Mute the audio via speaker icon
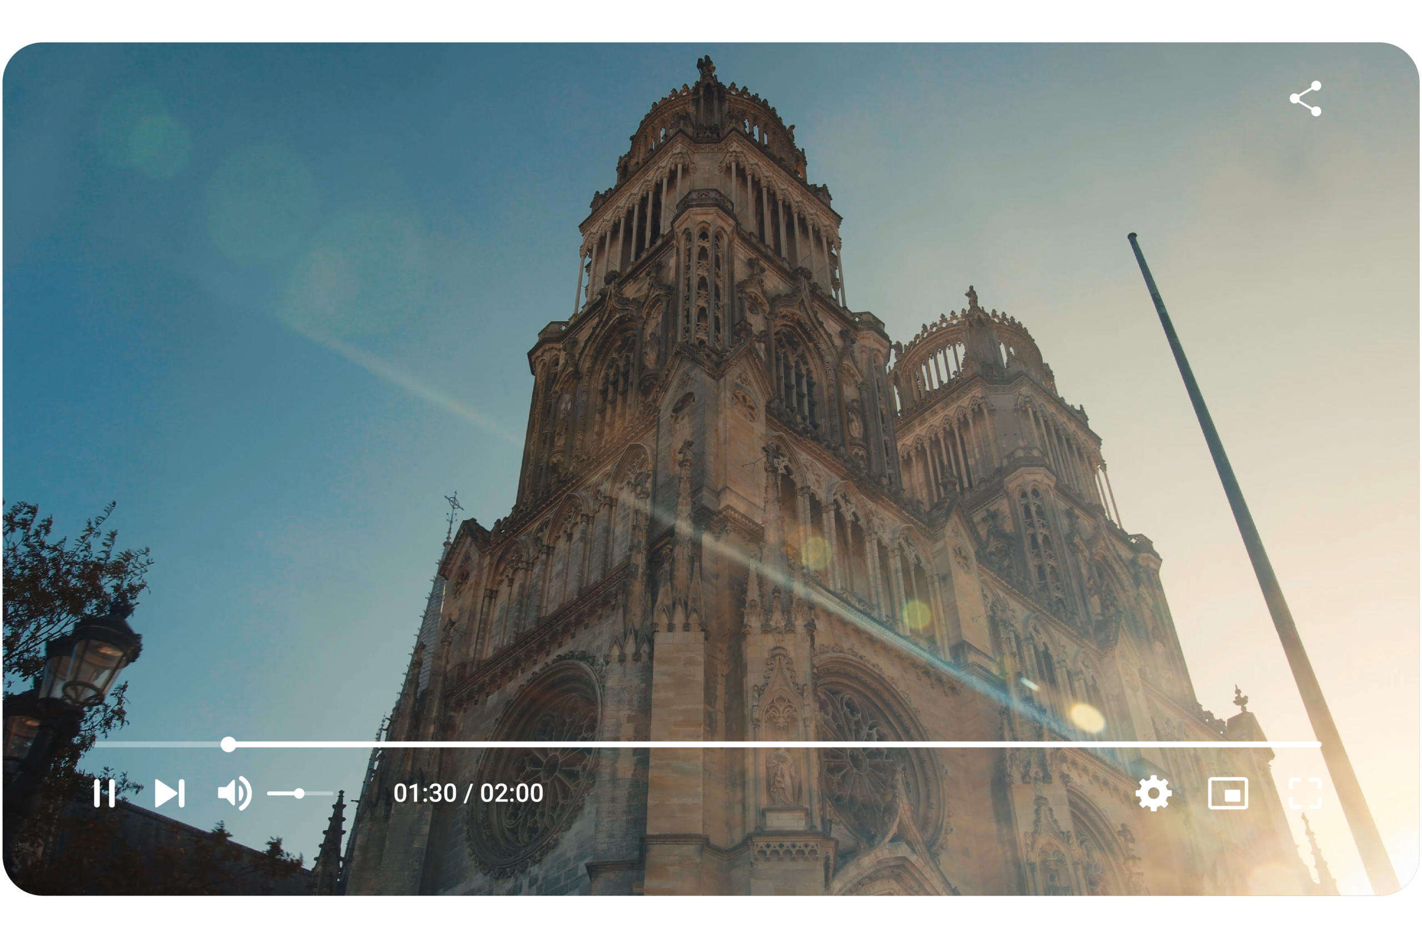The image size is (1422, 948). (x=234, y=793)
